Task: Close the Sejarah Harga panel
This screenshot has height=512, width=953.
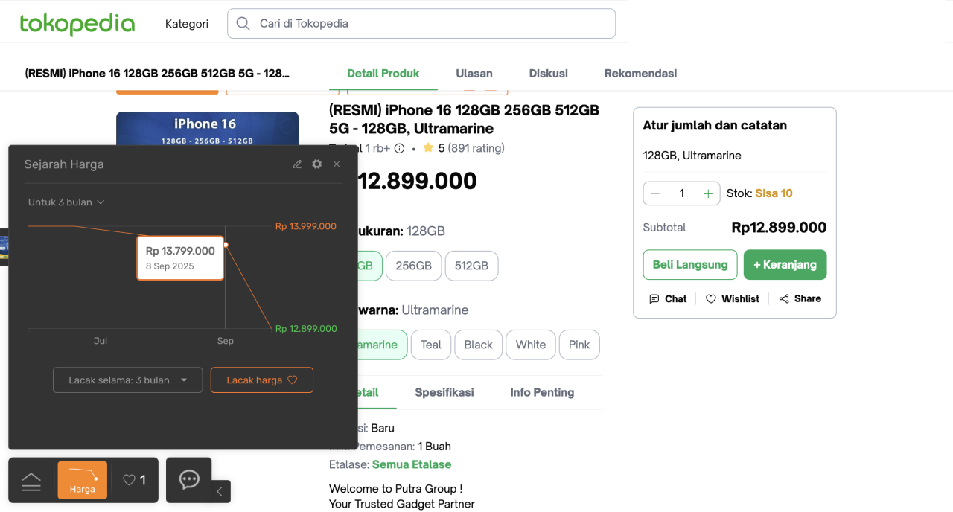Action: click(x=337, y=164)
